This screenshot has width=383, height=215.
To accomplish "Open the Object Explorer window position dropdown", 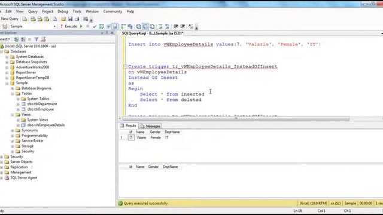I will click(x=102, y=33).
